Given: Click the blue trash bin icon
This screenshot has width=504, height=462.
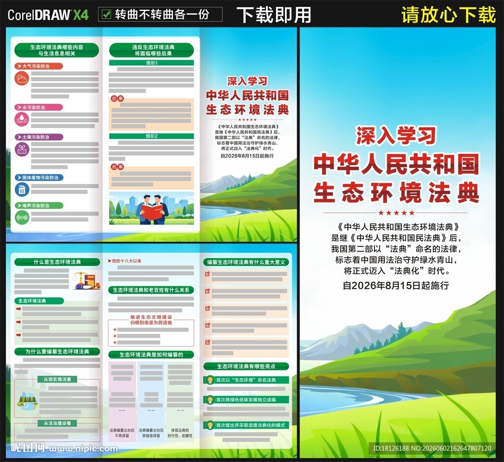Looking at the screenshot, I should (x=22, y=190).
